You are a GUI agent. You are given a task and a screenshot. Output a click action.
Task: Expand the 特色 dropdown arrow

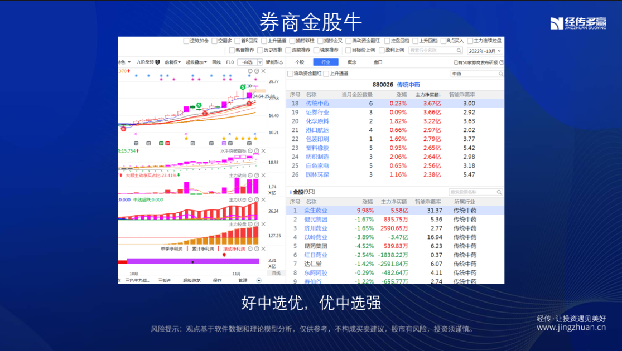pos(129,62)
